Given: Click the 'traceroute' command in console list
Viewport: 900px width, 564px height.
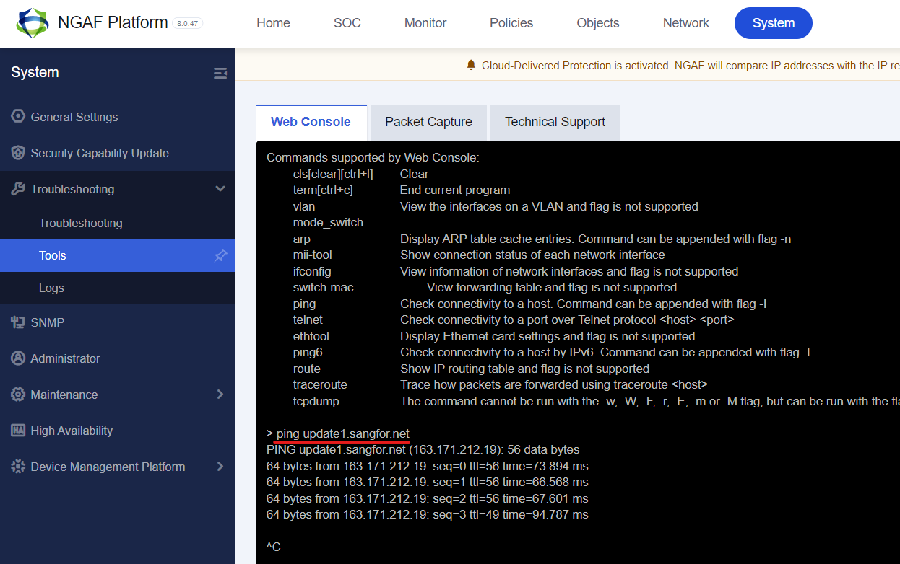Looking at the screenshot, I should [320, 385].
